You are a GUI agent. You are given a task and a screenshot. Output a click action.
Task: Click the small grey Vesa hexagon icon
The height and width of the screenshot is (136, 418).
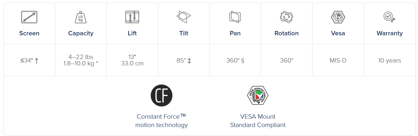click(x=338, y=17)
